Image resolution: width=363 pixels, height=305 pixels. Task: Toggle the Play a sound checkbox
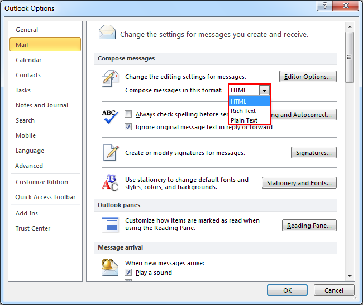pyautogui.click(x=128, y=273)
